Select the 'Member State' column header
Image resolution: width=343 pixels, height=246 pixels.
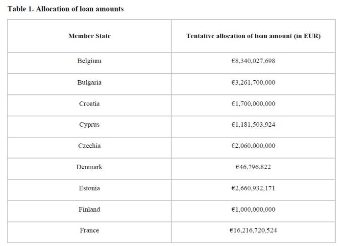point(89,36)
